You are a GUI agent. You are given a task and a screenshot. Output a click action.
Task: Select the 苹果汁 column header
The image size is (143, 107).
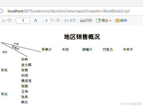pos(47,50)
